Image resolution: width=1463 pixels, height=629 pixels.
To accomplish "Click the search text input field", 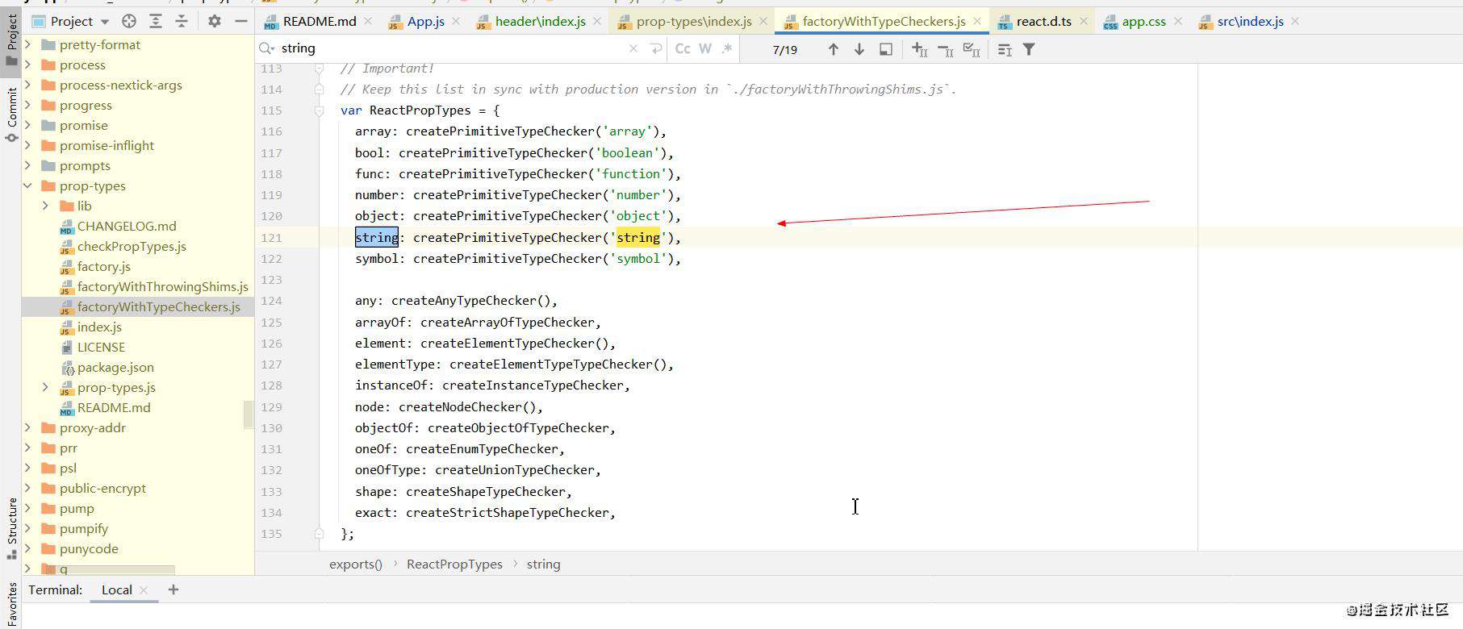I will 452,48.
